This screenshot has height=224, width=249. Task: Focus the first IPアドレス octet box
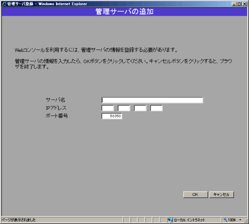(x=108, y=108)
